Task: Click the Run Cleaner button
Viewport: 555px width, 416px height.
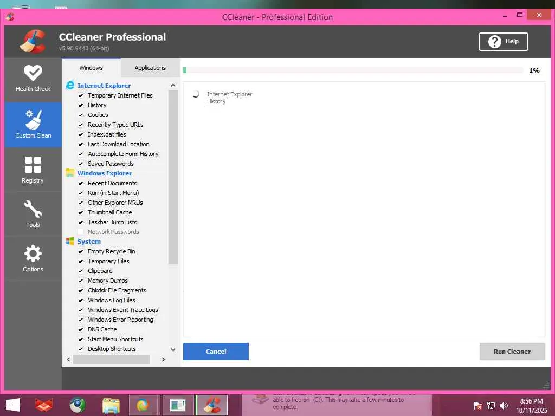Action: 512,351
